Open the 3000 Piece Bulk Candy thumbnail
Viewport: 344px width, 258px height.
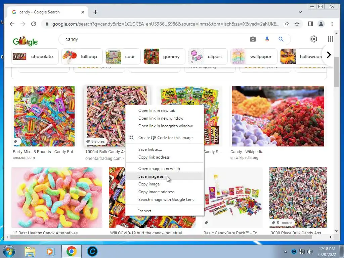click(298, 198)
